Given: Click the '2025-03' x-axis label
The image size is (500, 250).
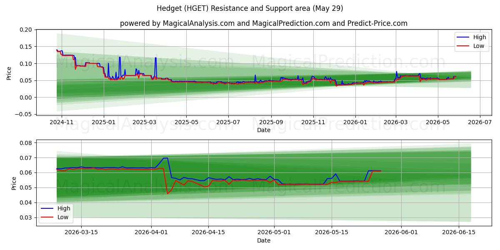Looking at the screenshot, I should tap(144, 122).
